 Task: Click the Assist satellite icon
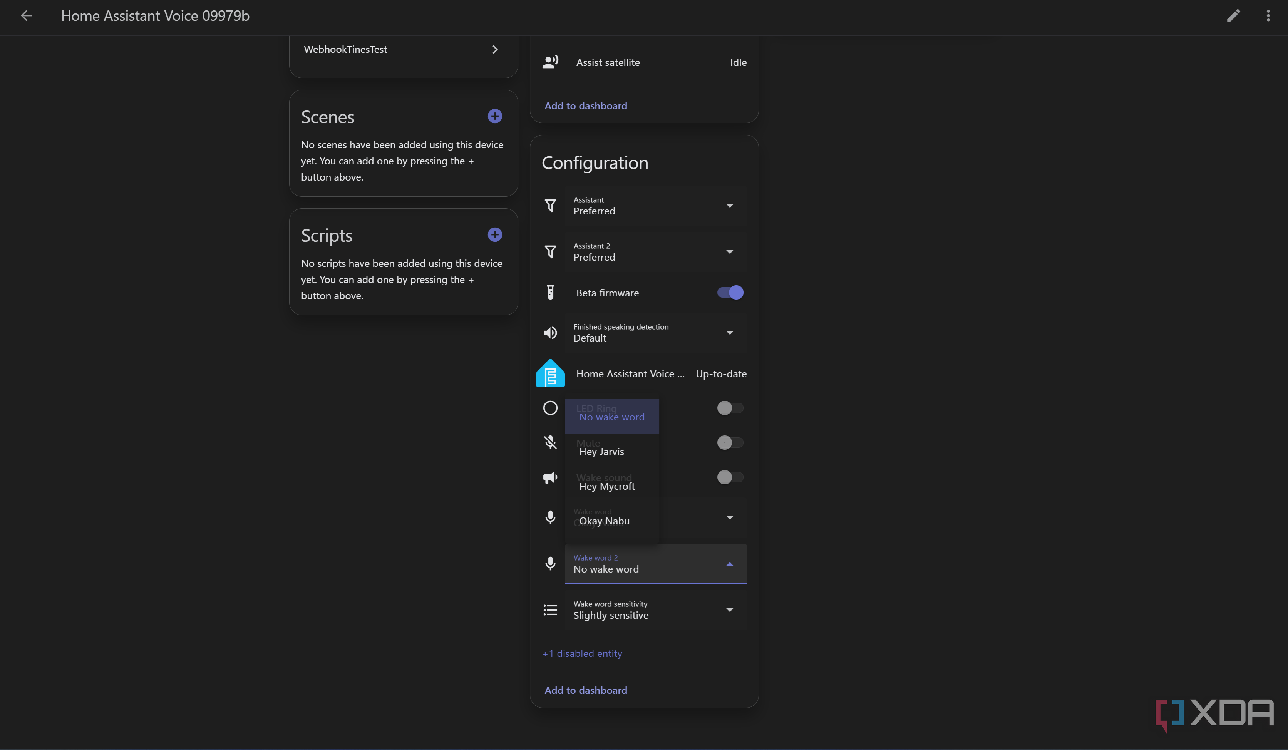tap(551, 62)
